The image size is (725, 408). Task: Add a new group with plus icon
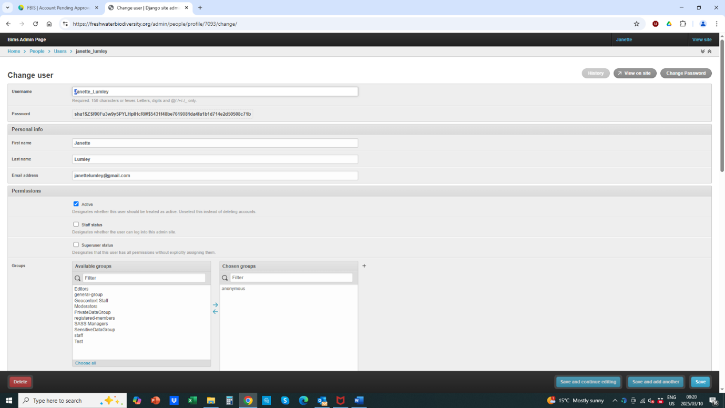point(364,266)
